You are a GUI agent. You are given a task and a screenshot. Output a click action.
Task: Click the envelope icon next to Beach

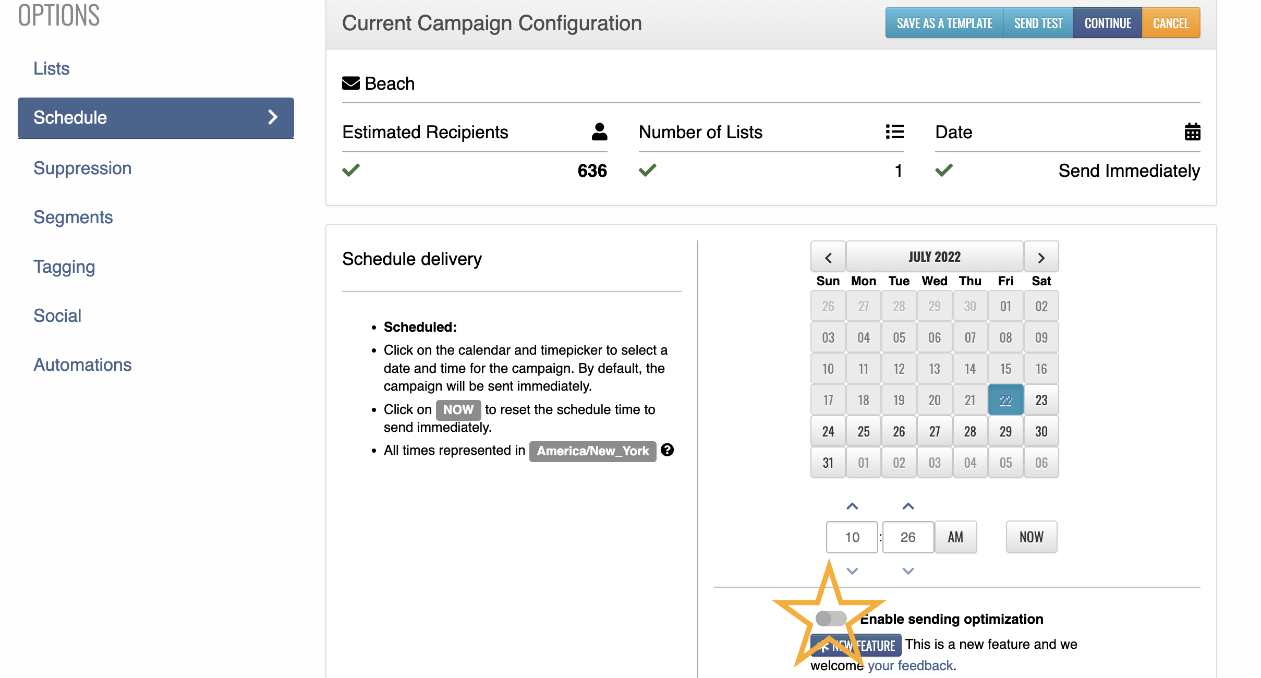coord(351,83)
